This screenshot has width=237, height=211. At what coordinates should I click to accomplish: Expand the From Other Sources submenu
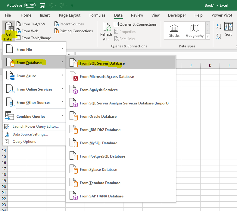point(34,102)
